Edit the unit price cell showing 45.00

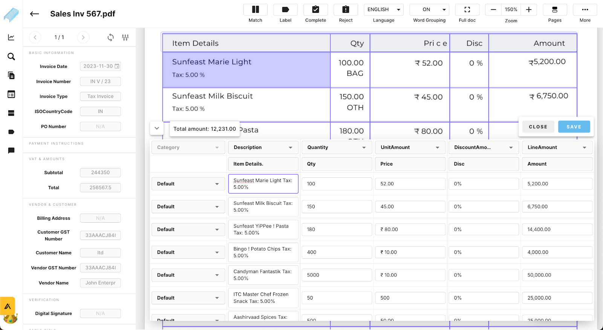[410, 207]
